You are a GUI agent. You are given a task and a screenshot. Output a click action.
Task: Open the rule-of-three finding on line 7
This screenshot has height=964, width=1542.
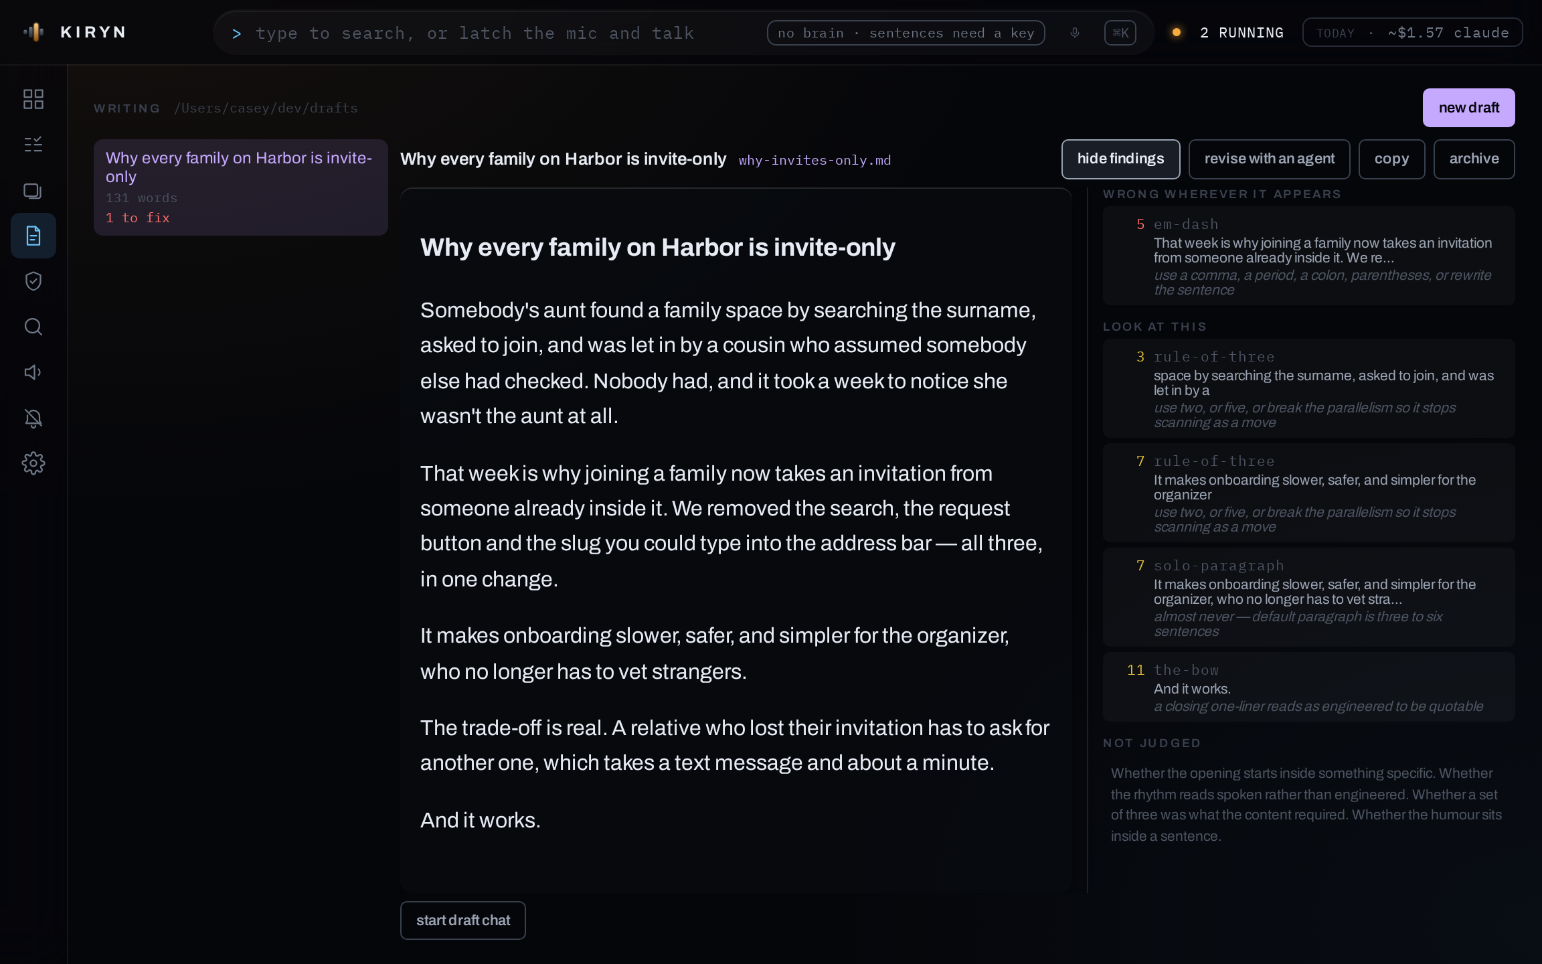[x=1309, y=493]
